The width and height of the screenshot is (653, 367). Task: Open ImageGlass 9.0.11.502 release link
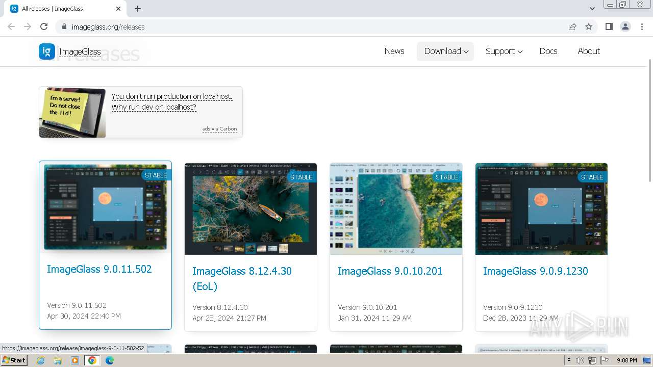99,269
